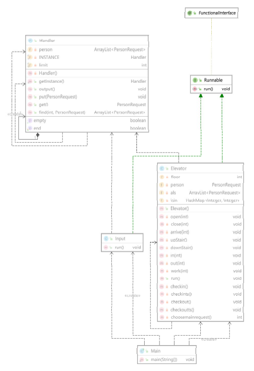
Task: Select the find(int, PersonRequest) method
Action: 87,112
